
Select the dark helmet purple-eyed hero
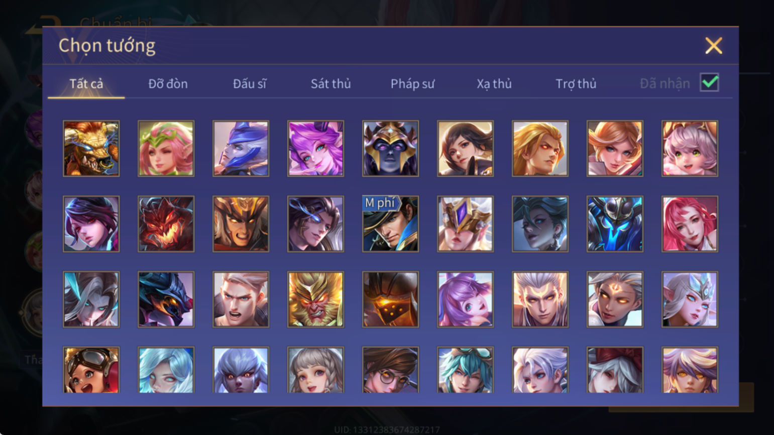[x=390, y=148]
